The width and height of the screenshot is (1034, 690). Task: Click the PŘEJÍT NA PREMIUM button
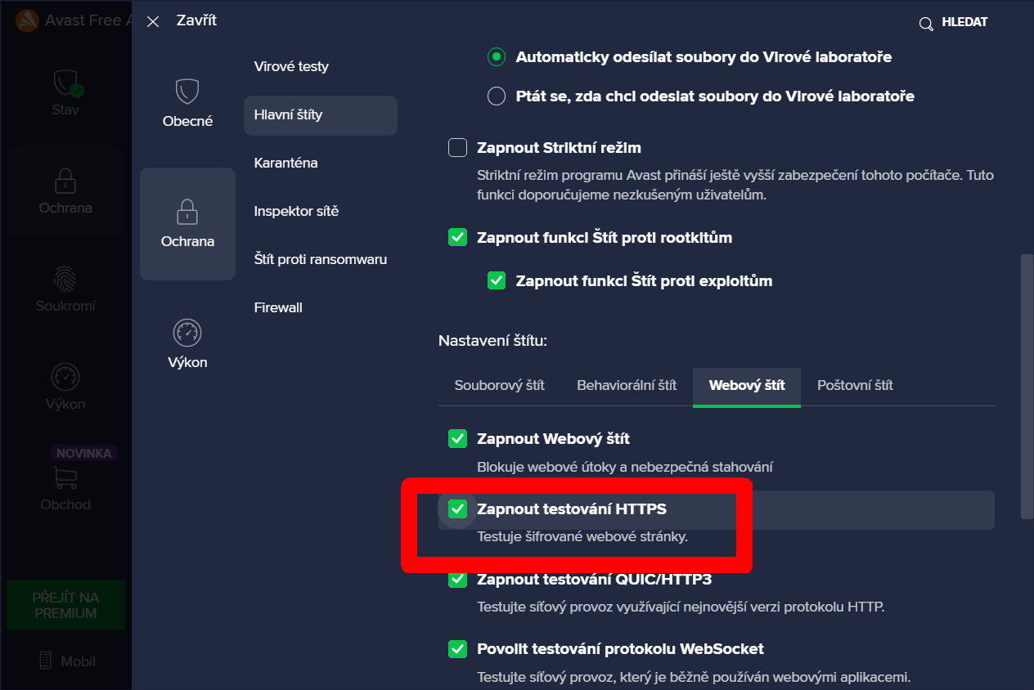point(65,605)
